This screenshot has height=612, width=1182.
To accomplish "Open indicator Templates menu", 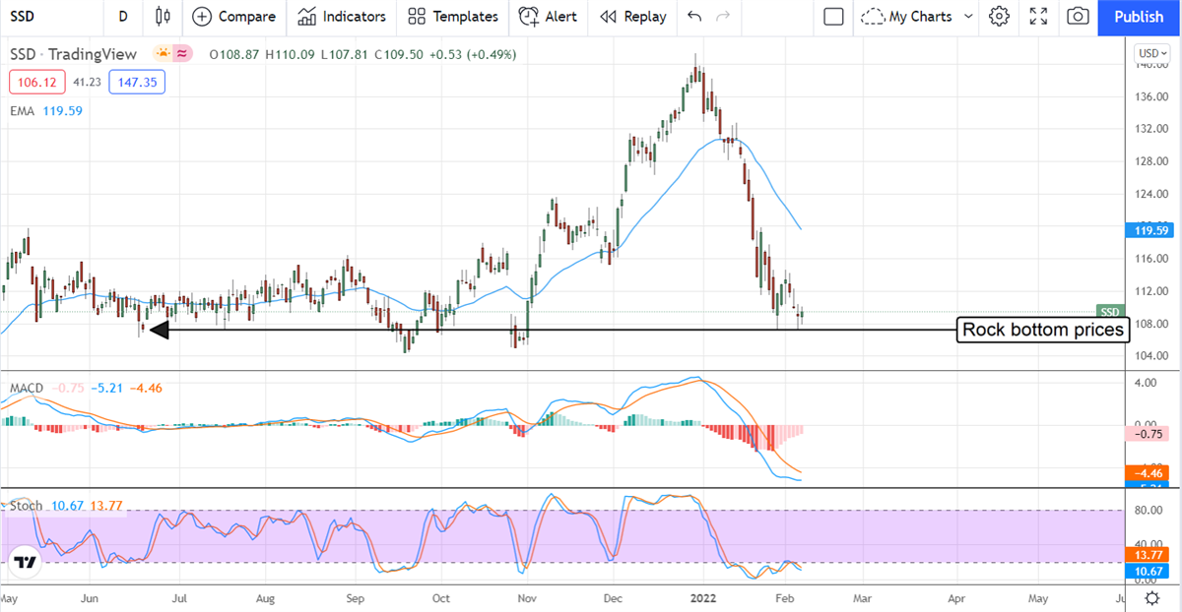I will click(453, 16).
